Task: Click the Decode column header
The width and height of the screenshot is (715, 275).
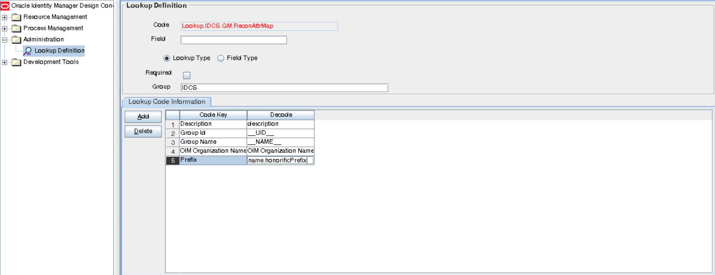Action: [x=281, y=115]
